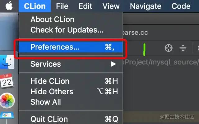Click the collapse all toolbar icon

[183, 48]
